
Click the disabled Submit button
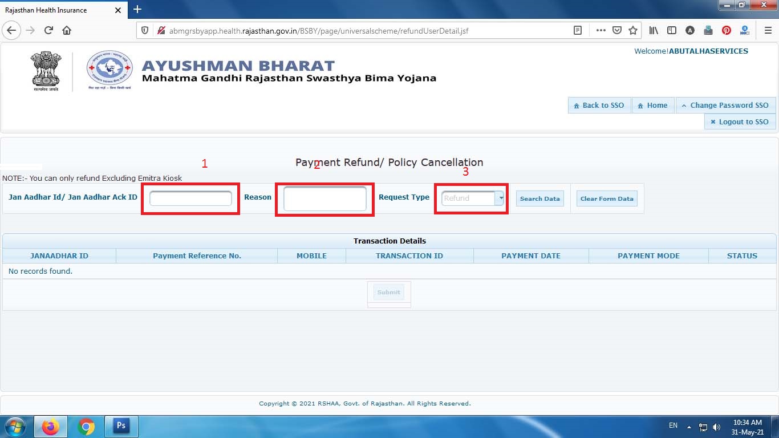(389, 292)
